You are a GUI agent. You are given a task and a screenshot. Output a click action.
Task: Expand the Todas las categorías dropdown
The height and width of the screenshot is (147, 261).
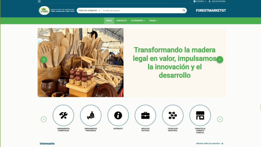coord(89,10)
